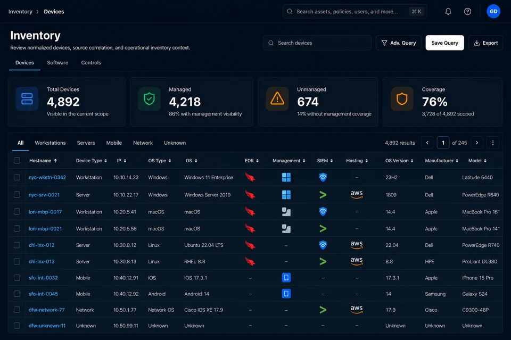Filter the table by Servers
Viewport: 511px width, 340px height.
[x=86, y=143]
